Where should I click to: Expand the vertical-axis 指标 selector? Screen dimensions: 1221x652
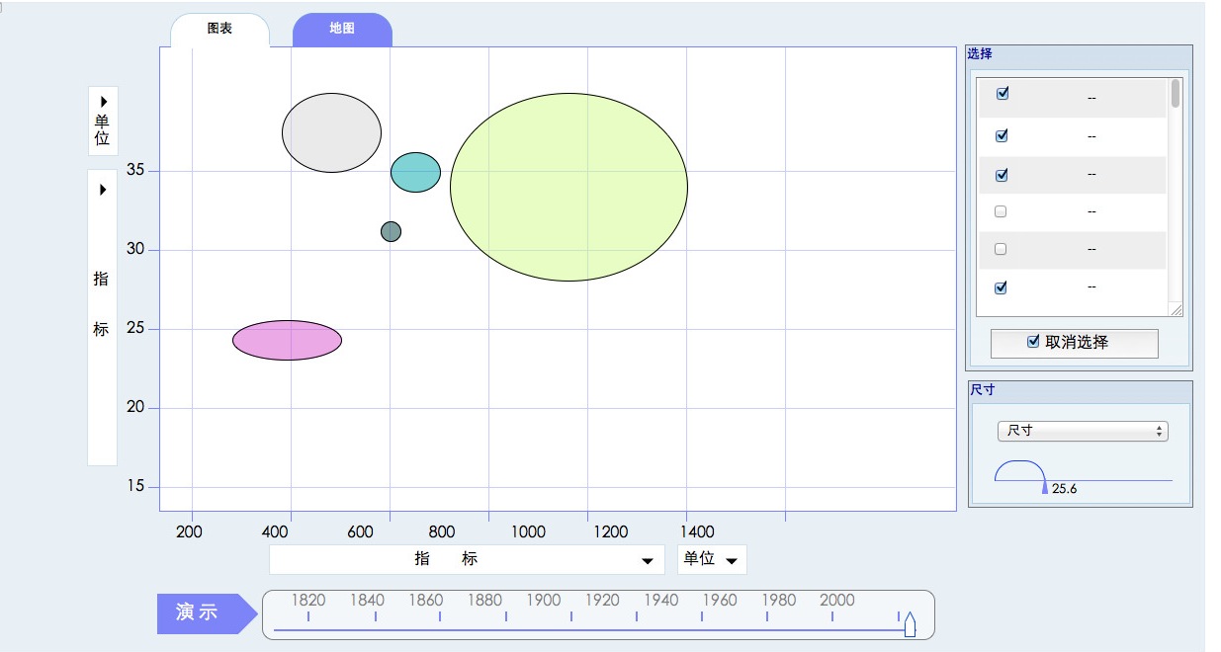pyautogui.click(x=103, y=317)
